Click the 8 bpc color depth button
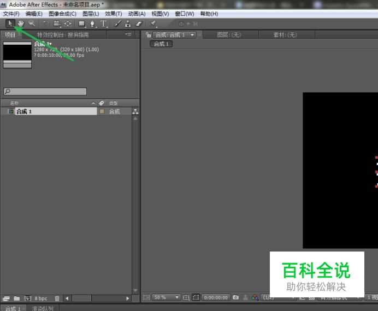 41,298
